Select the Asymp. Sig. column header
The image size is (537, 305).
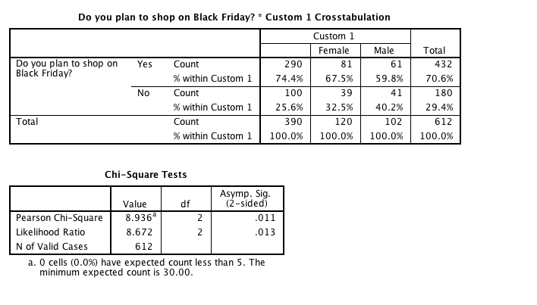247,198
